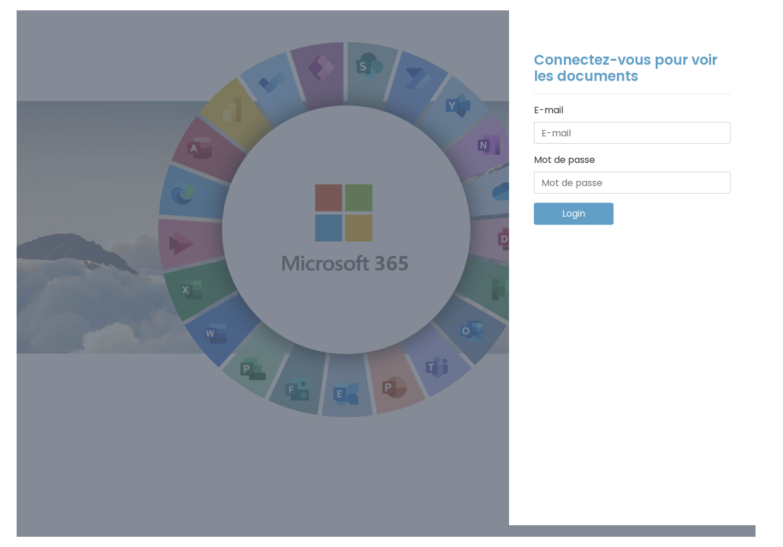This screenshot has height=547, width=783.
Task: Click the blue Login button
Action: coord(574,213)
